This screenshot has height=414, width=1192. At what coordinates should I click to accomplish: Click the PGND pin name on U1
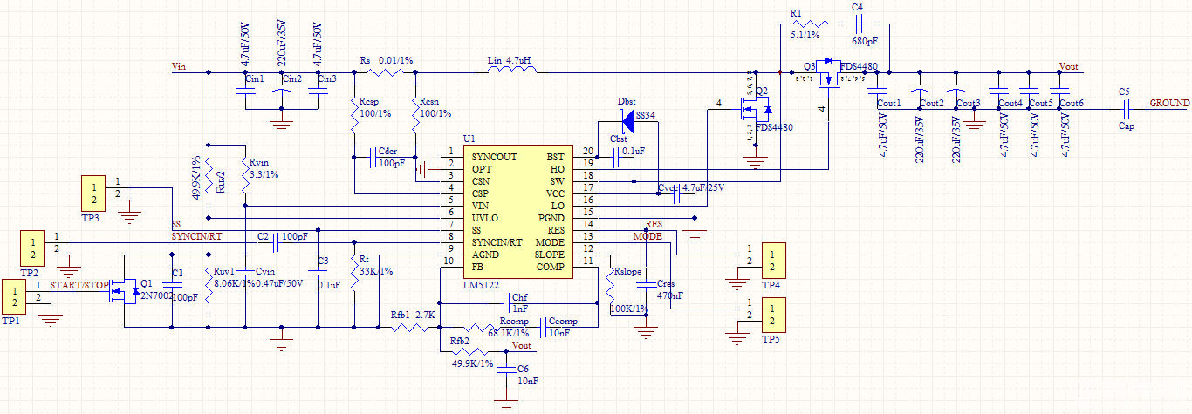(552, 218)
